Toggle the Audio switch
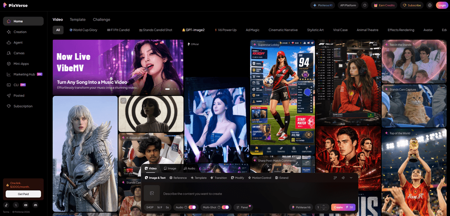450x216 pixels. 192,207
